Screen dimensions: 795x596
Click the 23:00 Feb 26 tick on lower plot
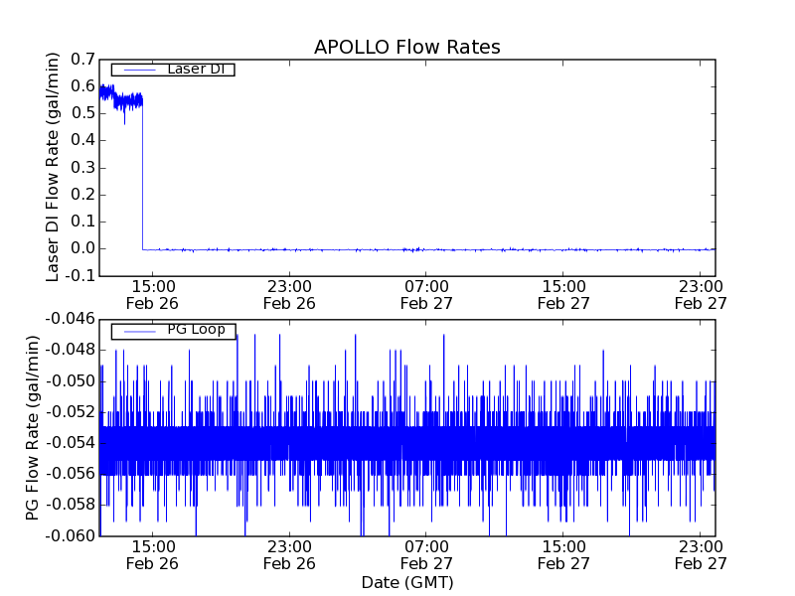[x=289, y=554]
